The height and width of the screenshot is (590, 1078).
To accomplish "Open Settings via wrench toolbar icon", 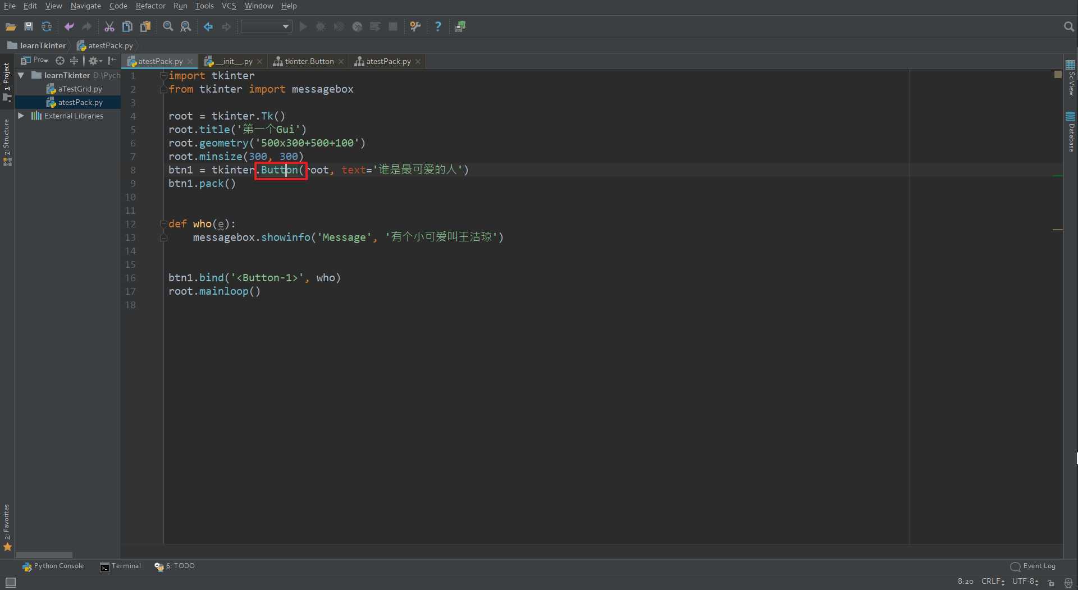I will click(415, 26).
